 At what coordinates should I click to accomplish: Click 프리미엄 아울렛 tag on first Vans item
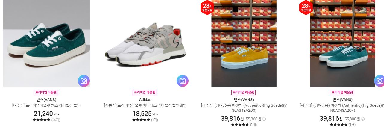46,92
